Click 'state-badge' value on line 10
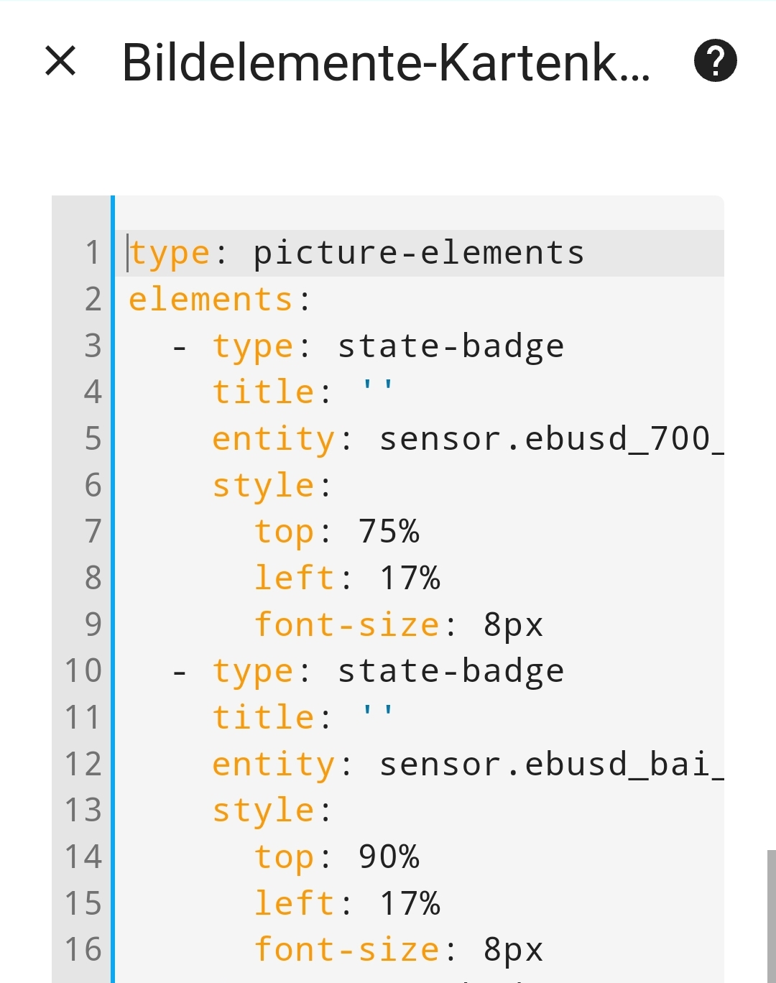 point(451,671)
